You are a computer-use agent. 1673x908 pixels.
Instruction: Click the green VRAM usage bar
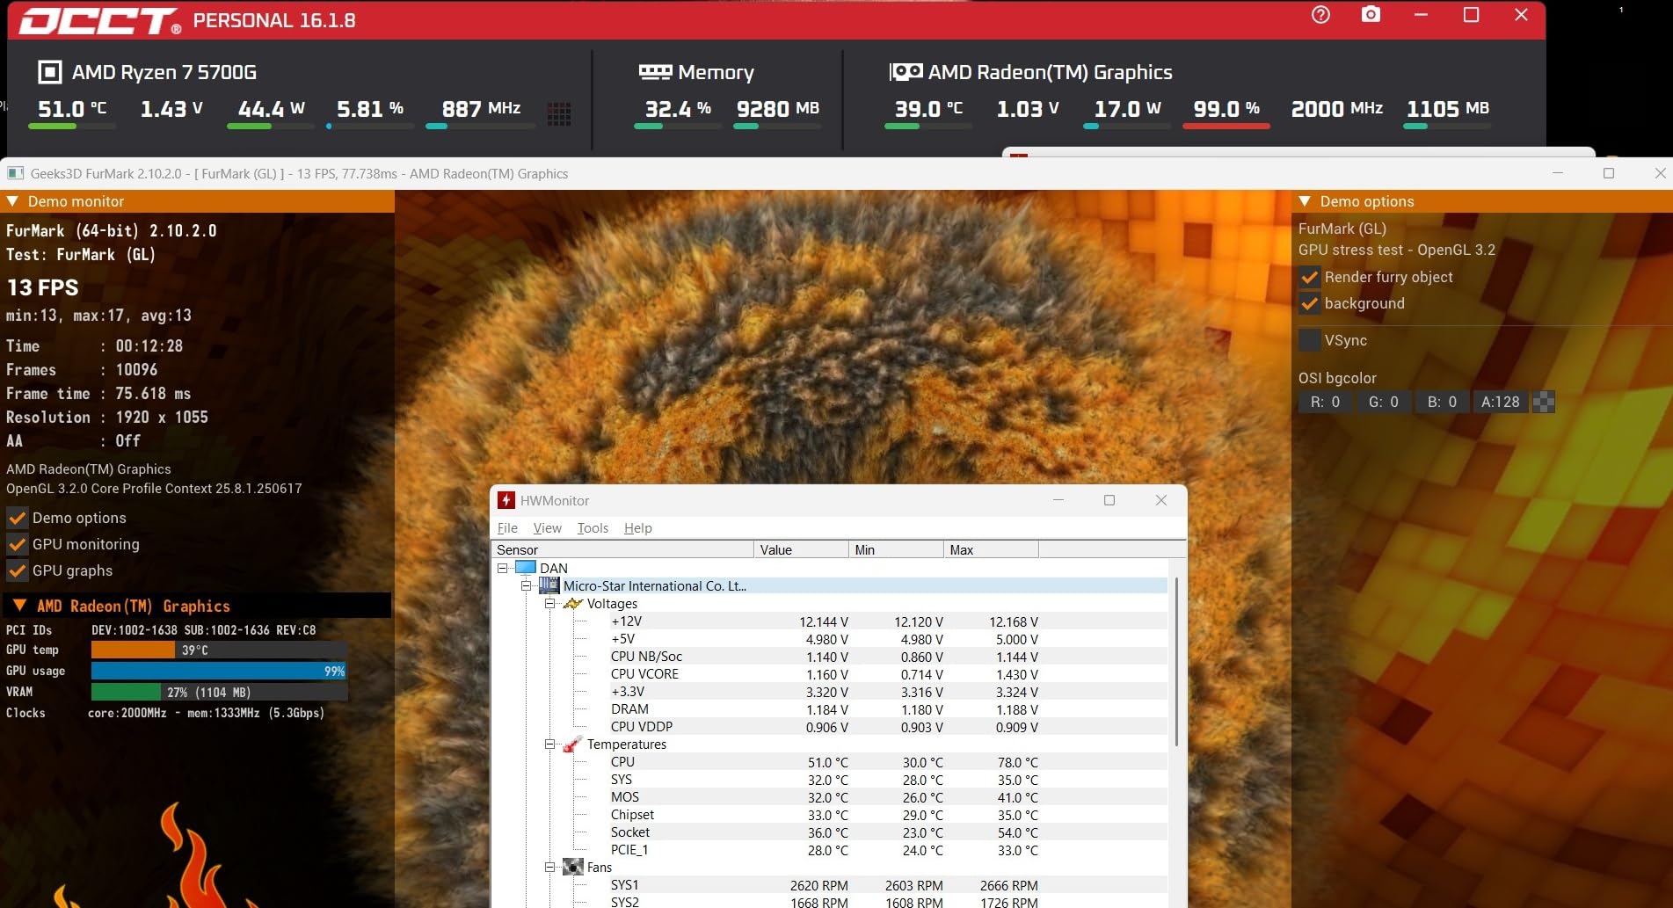coord(127,692)
